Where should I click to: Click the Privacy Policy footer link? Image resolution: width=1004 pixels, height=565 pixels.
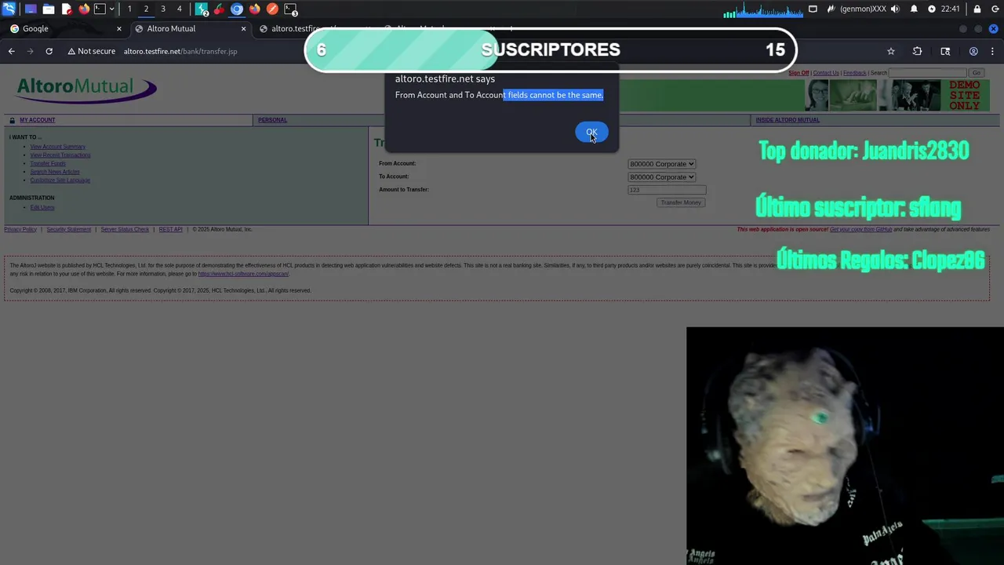tap(20, 229)
